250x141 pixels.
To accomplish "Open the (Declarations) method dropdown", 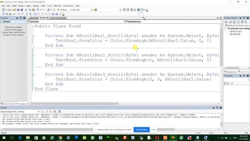I will (x=221, y=22).
